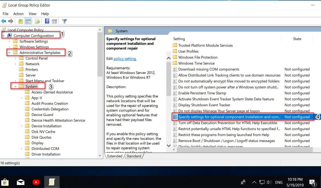
Task: Click the Export List toolbar icon
Action: (x=37, y=21)
